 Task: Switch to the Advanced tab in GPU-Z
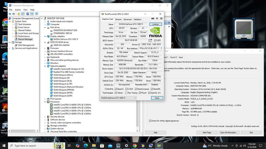[x=127, y=19]
